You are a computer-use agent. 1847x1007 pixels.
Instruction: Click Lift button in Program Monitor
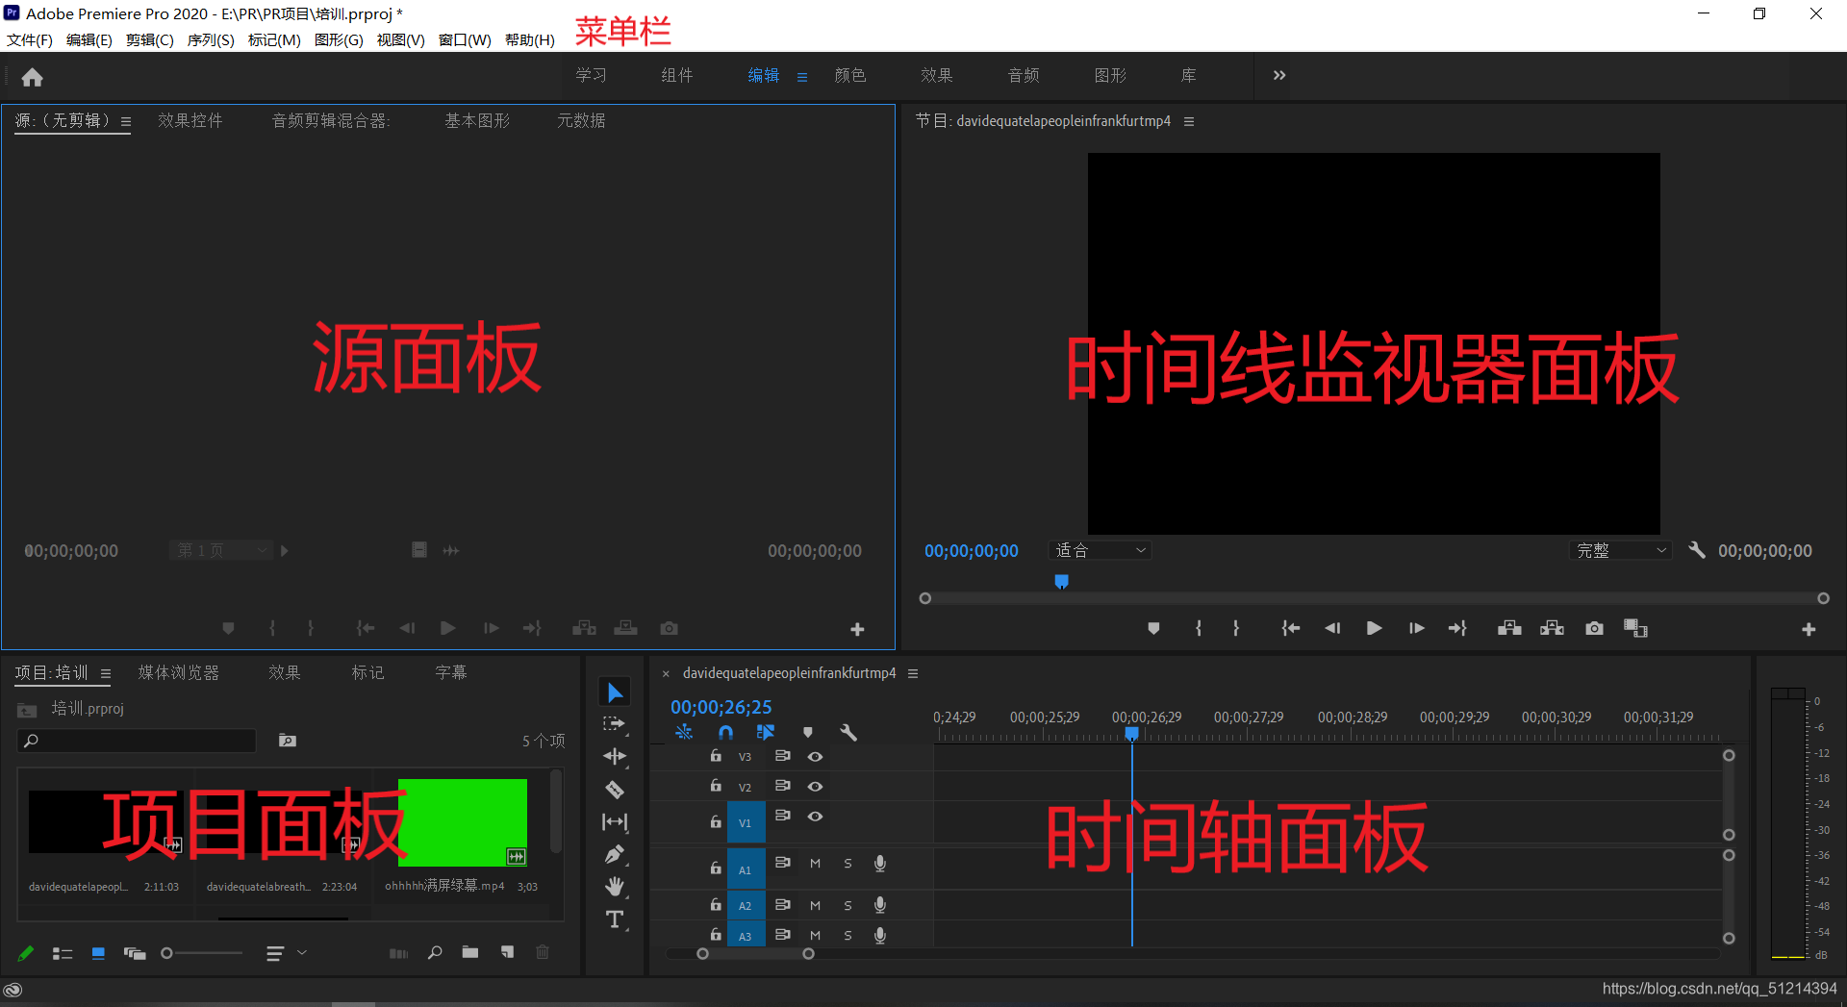click(1509, 628)
